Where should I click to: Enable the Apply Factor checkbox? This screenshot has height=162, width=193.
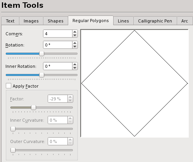tap(9, 86)
